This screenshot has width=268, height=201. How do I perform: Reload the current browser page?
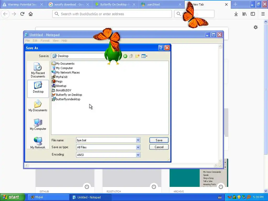pyautogui.click(x=22, y=14)
